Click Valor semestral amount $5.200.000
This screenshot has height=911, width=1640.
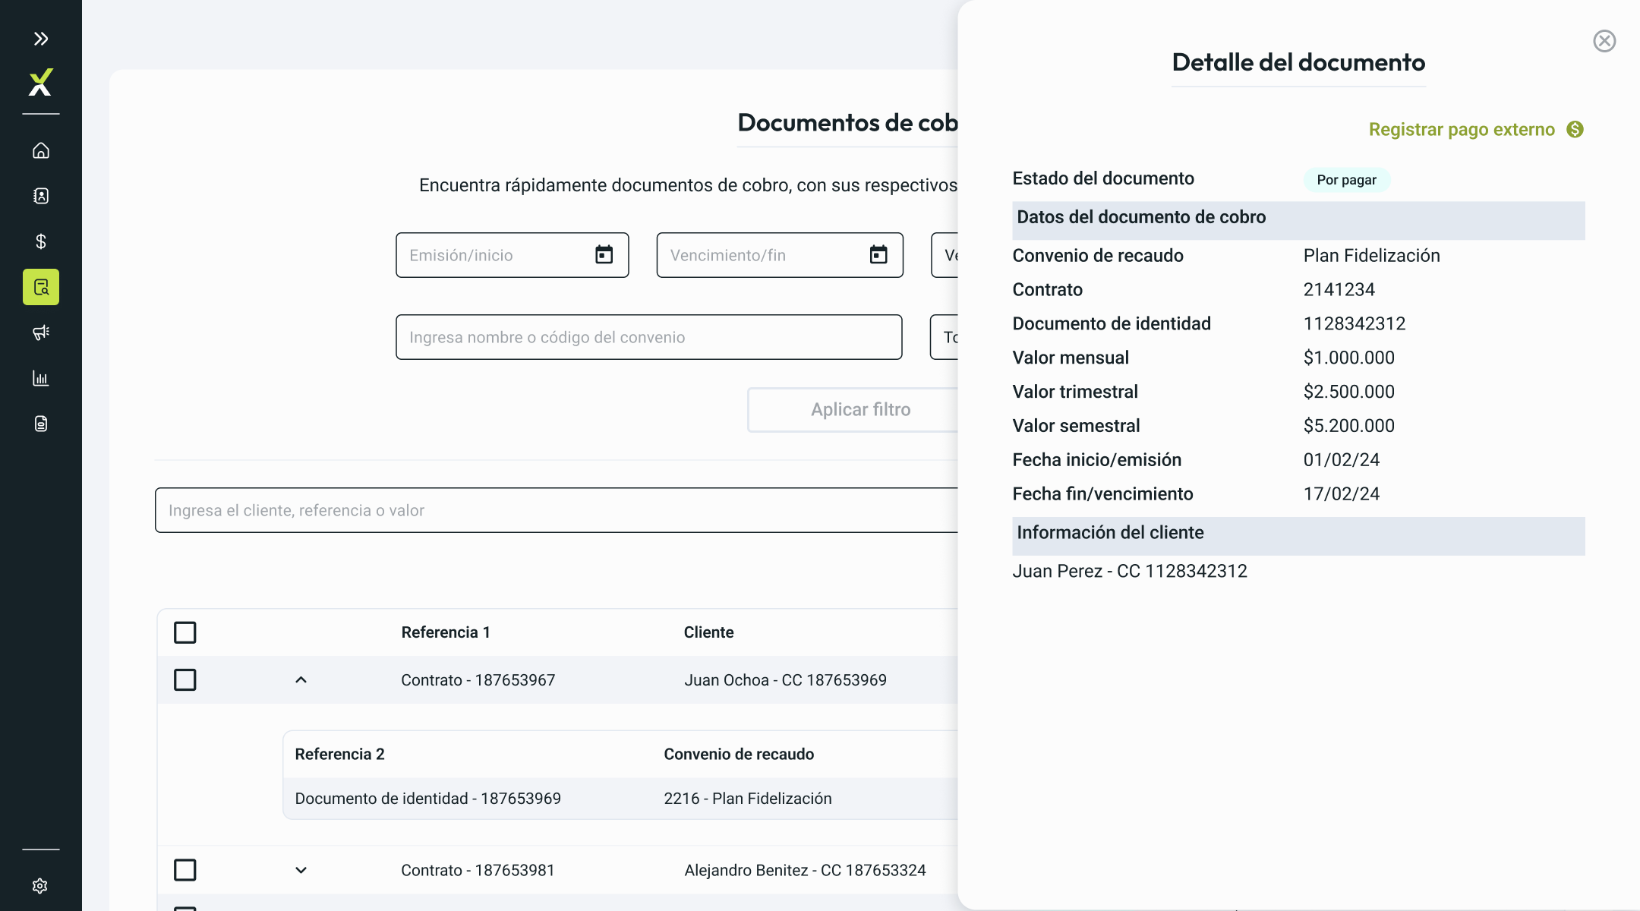pos(1348,427)
